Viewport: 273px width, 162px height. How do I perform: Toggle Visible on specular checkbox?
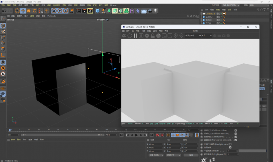point(236,134)
